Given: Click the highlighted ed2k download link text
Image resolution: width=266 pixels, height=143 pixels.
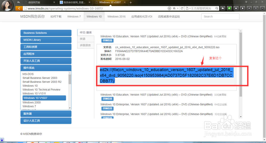Looking at the screenshot, I should point(166,75).
